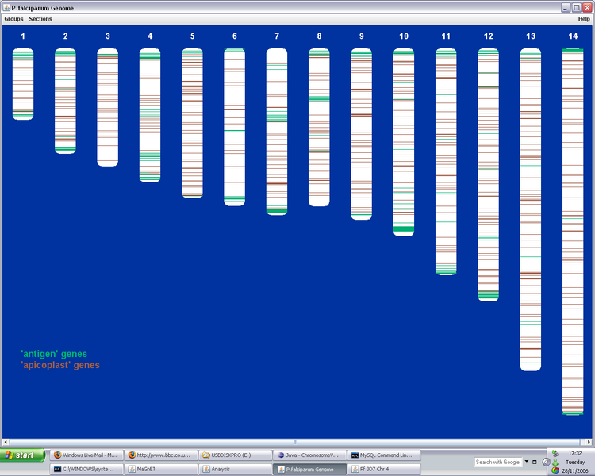Expand the Google search dropdown arrow
Image resolution: width=595 pixels, height=476 pixels.
[526, 462]
